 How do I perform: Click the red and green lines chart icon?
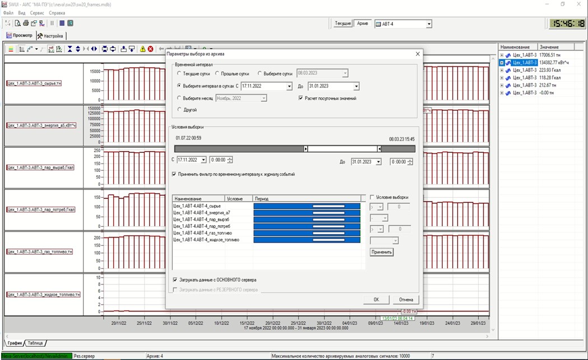tap(11, 49)
